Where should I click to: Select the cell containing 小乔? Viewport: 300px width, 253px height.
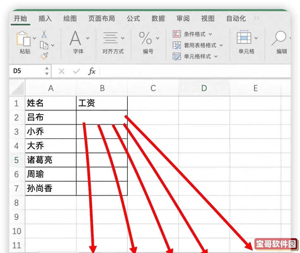51,132
